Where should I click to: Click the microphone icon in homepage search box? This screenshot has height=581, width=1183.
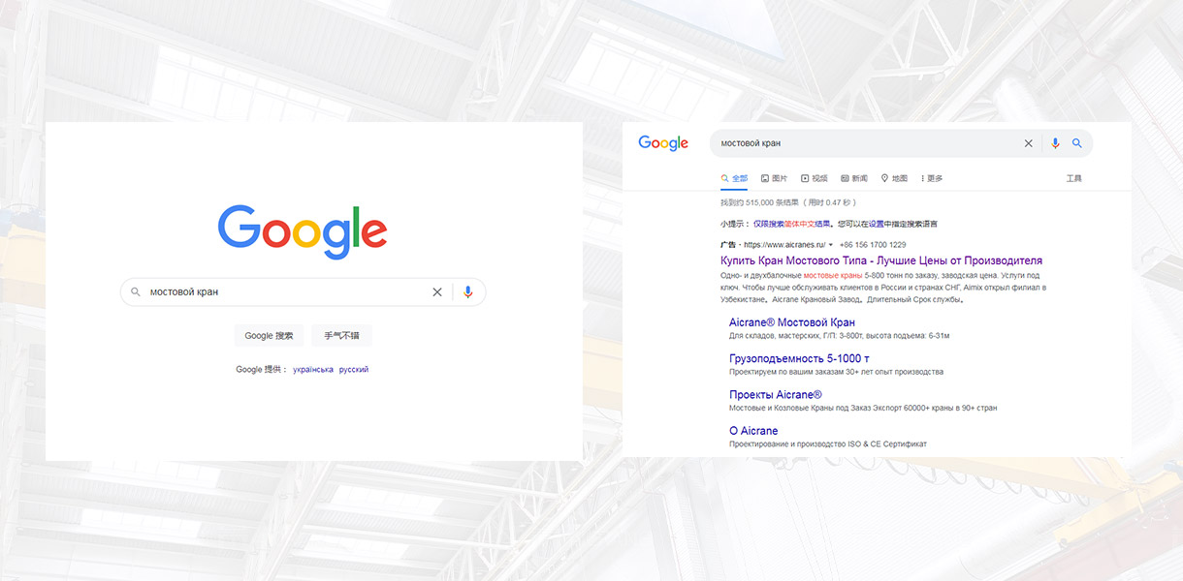pyautogui.click(x=468, y=291)
